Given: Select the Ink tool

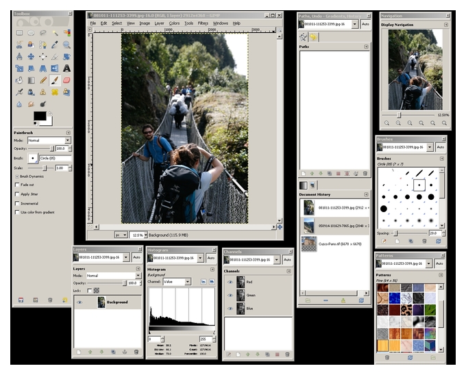Looking at the screenshot, I should pos(31,92).
